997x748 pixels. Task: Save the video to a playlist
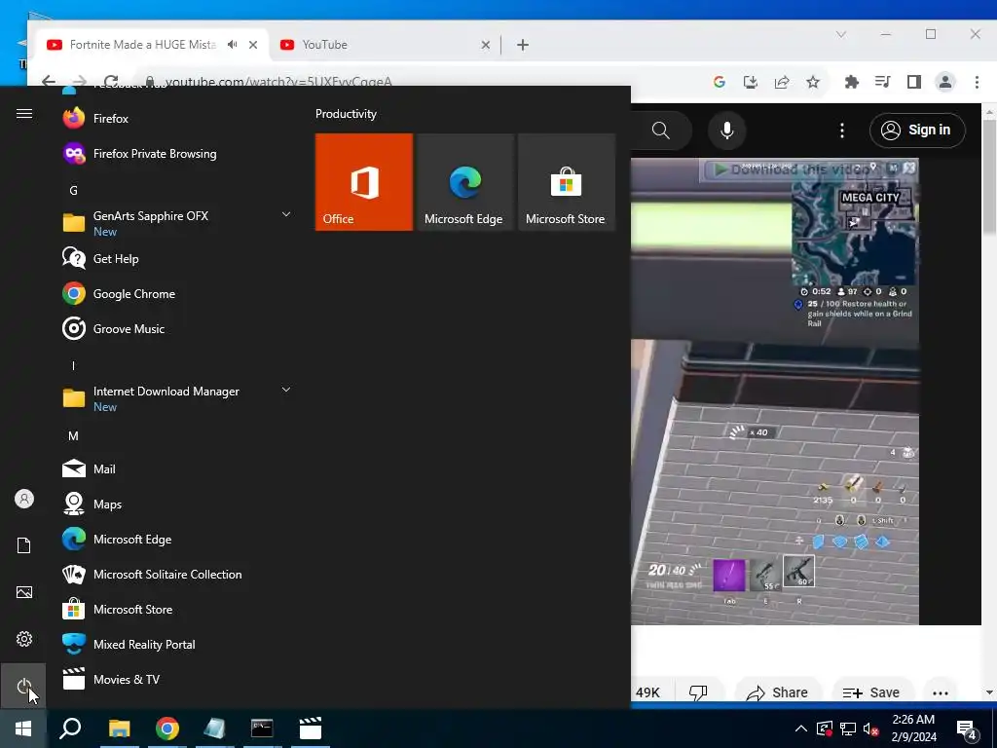click(x=871, y=692)
